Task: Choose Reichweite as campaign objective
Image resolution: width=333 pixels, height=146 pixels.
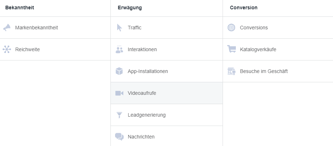Action: (x=28, y=49)
